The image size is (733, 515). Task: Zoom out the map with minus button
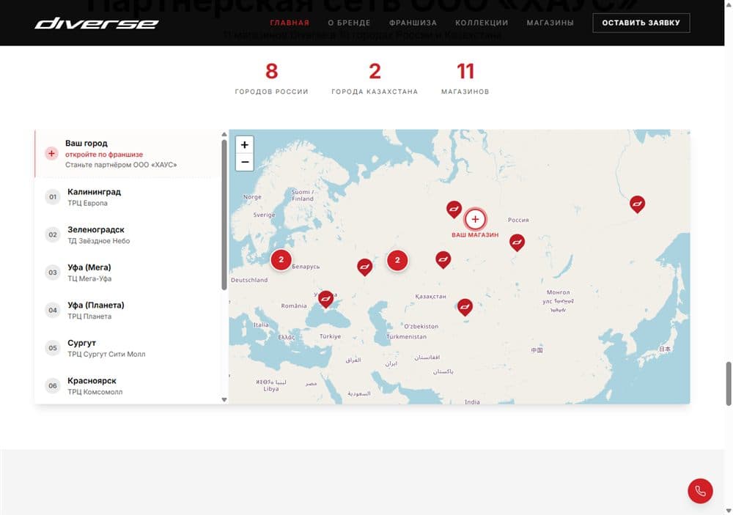pos(245,162)
